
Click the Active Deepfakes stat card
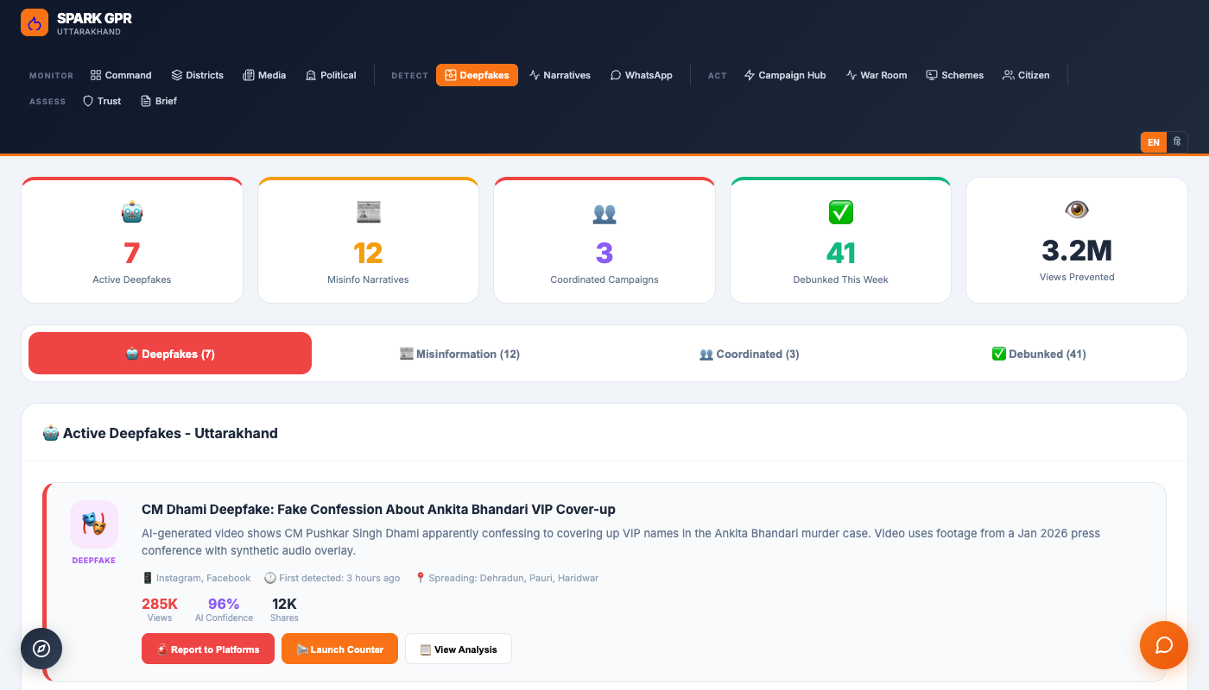click(x=132, y=241)
